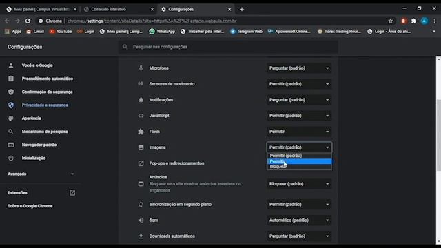This screenshot has width=441, height=248.
Task: Open a new browser tab
Action: point(242,9)
